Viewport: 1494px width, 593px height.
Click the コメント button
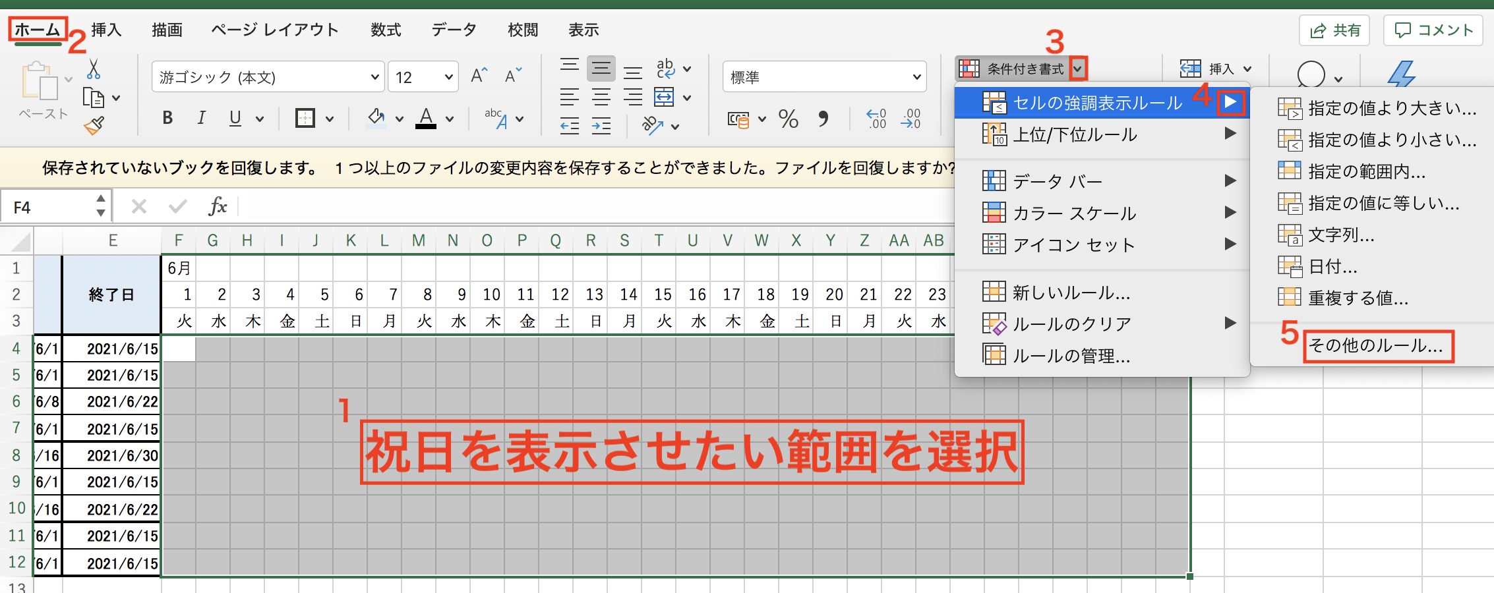1433,30
